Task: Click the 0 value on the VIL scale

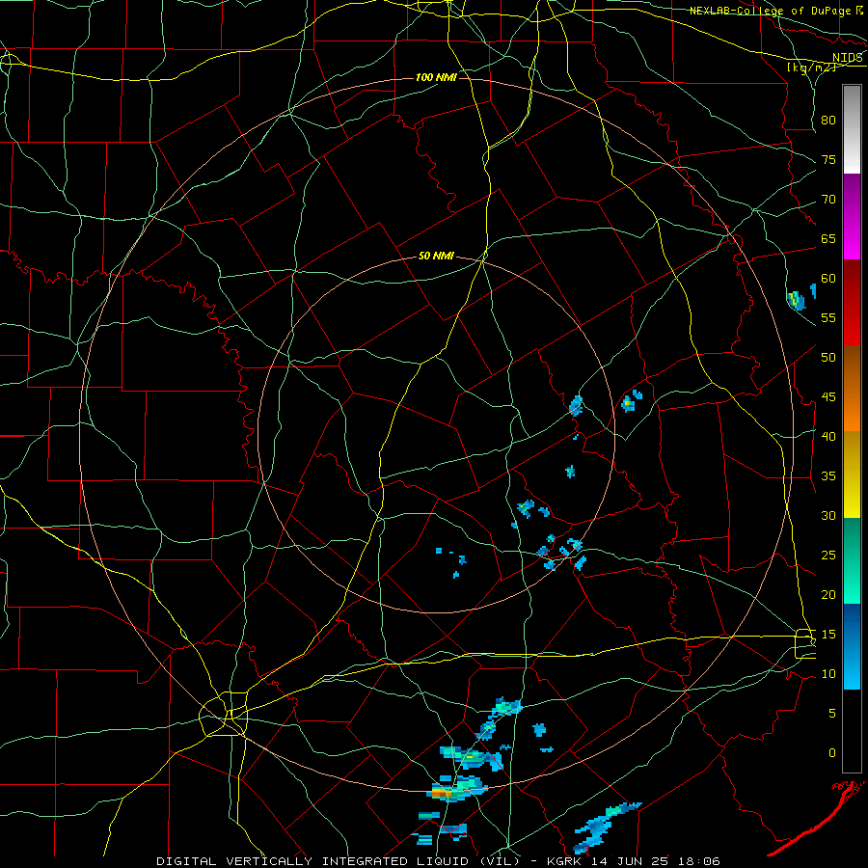Action: pyautogui.click(x=832, y=753)
